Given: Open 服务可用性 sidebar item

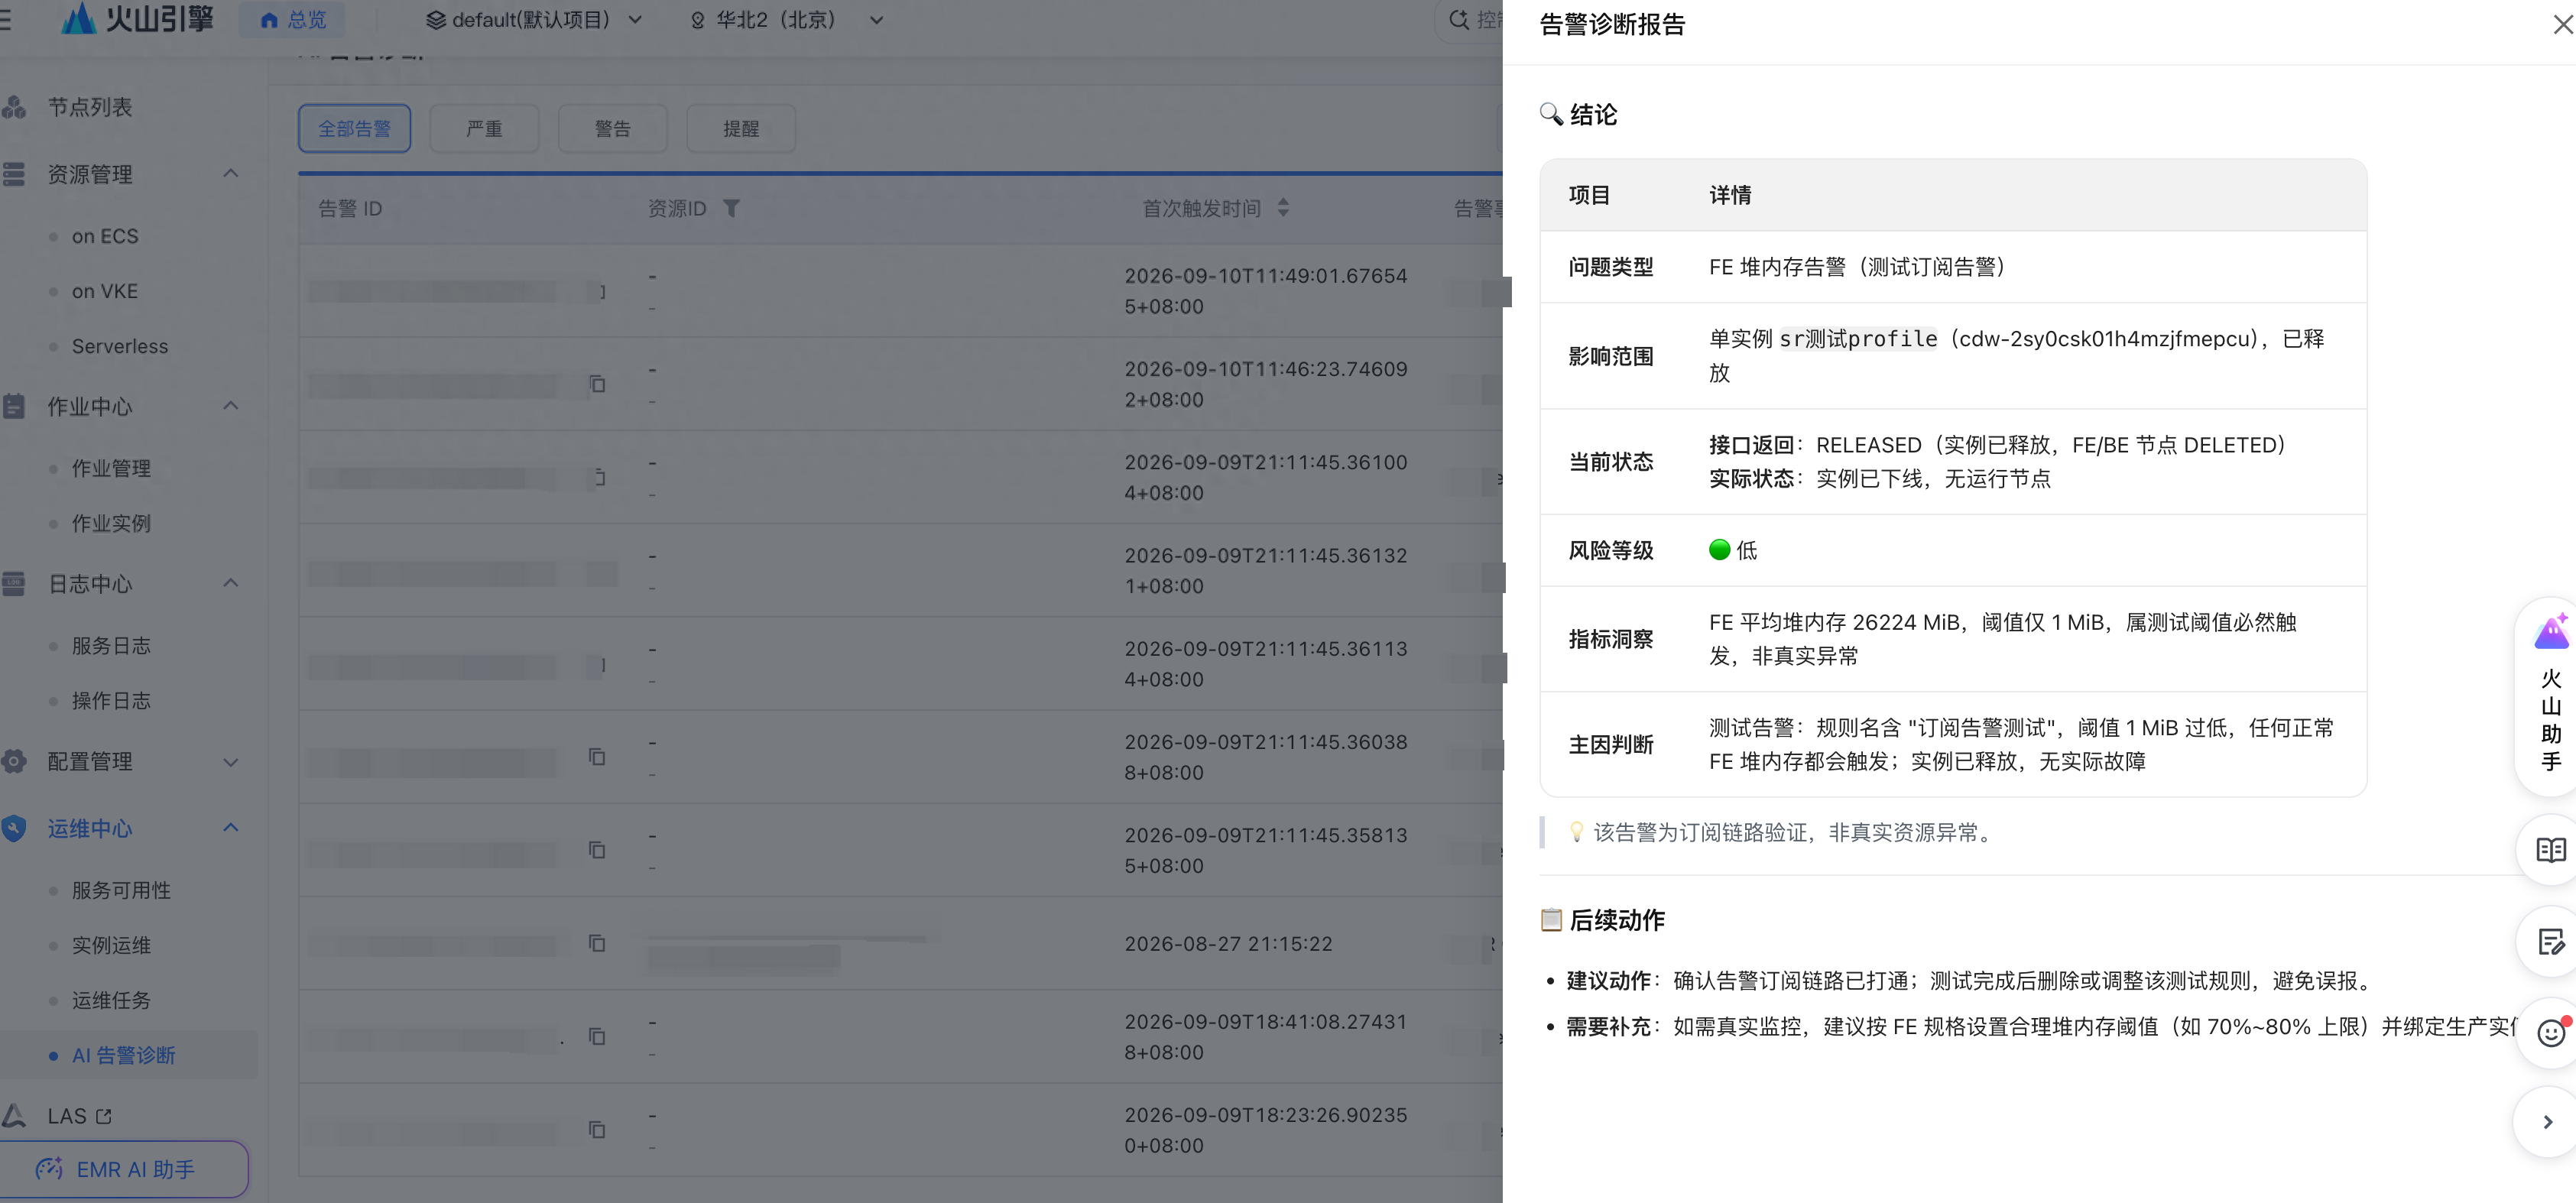Looking at the screenshot, I should (121, 890).
